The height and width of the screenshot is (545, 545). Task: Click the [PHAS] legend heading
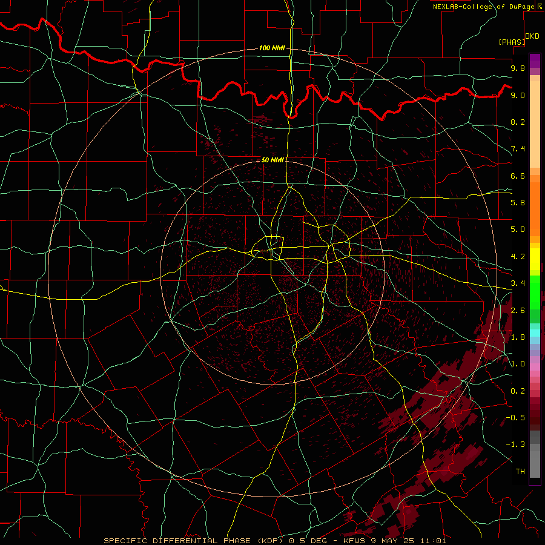click(512, 42)
